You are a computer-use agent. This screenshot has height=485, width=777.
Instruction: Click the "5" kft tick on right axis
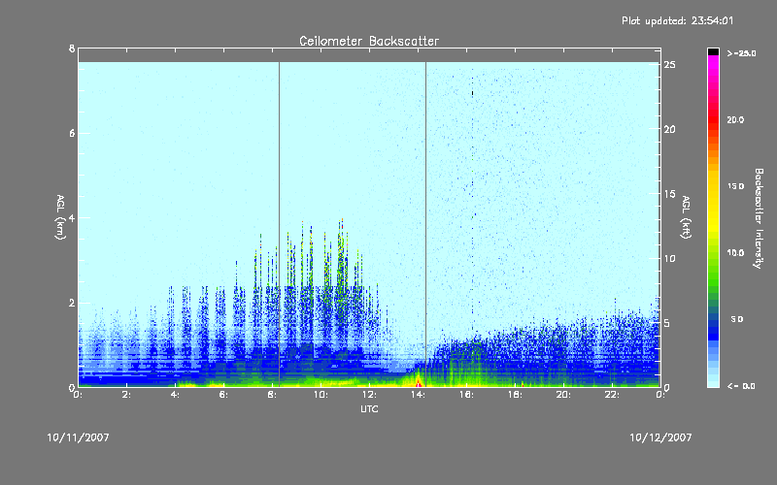click(x=667, y=323)
